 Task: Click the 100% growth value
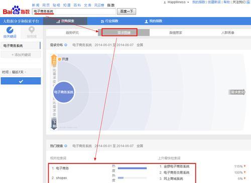coord(238,172)
